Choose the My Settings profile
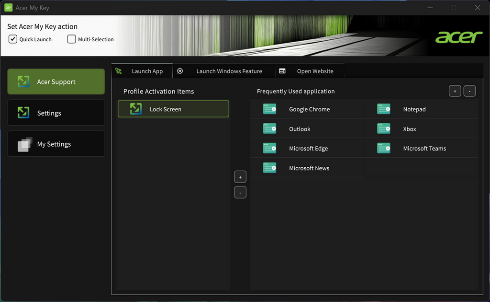The height and width of the screenshot is (302, 490). 56,144
